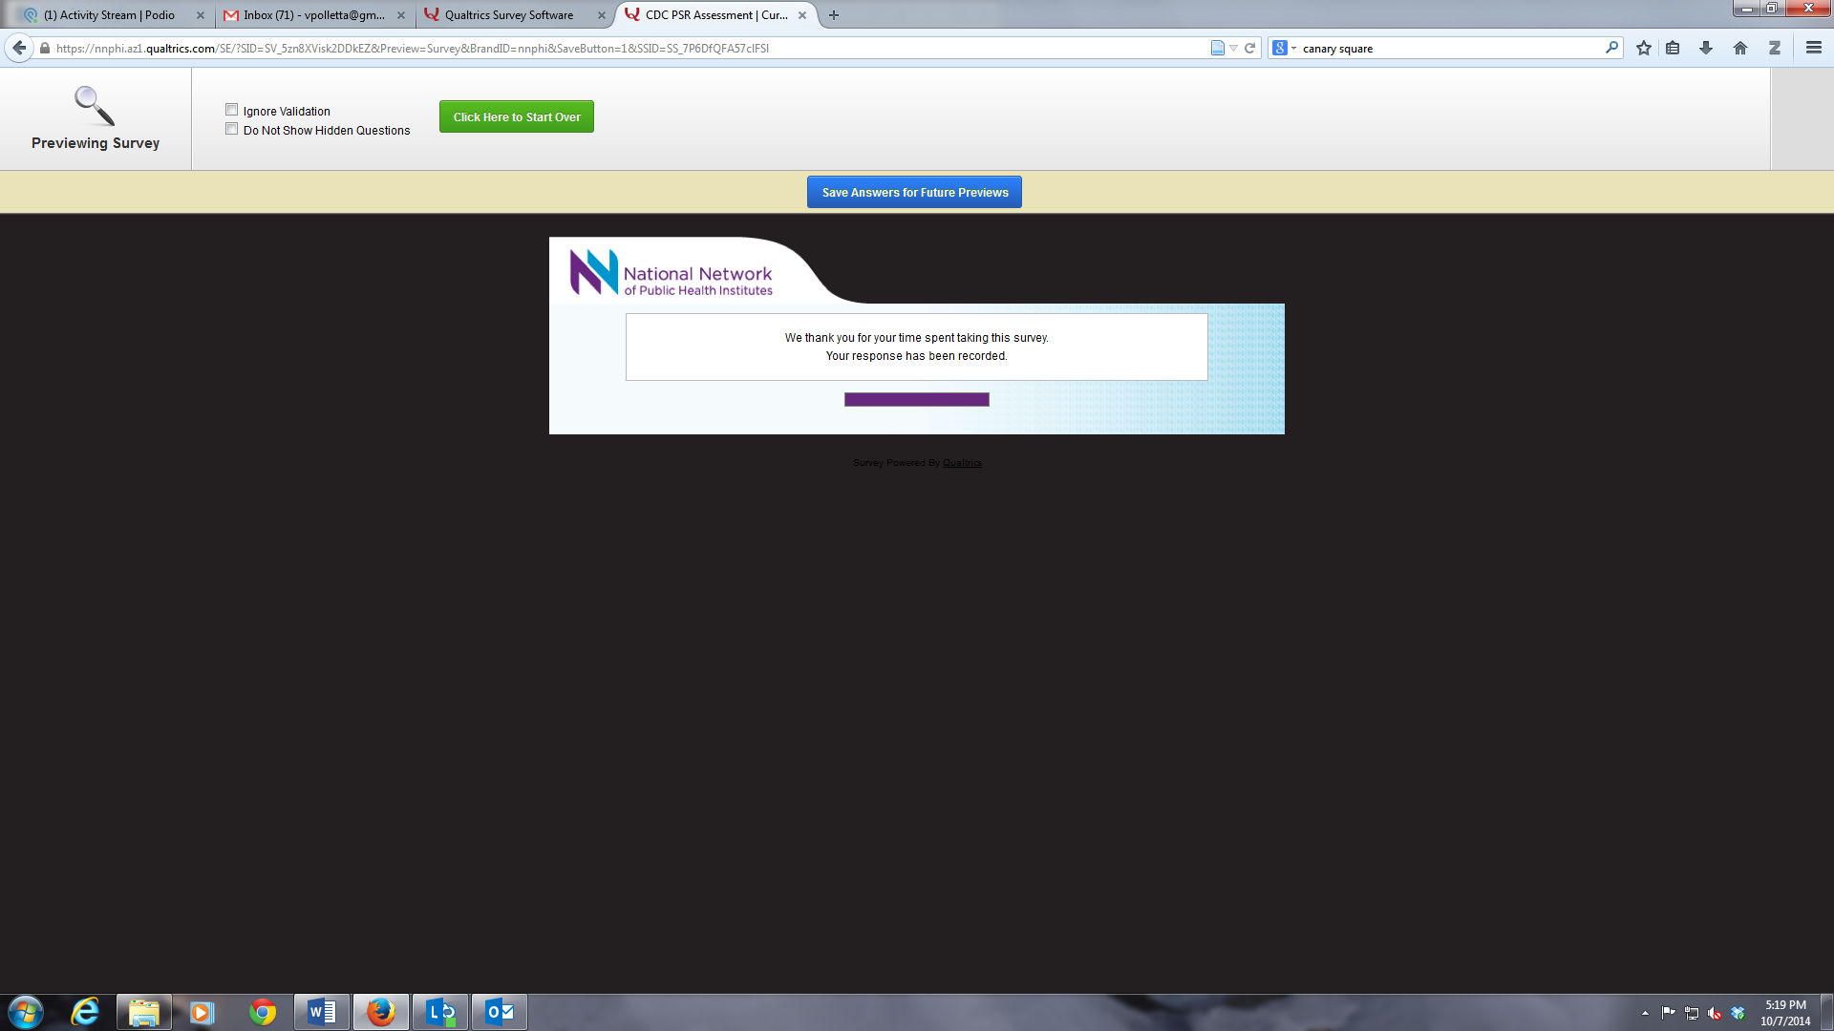Screen dimensions: 1834x1031
Task: Check Do Not Show Hidden Questions
Action: click(x=231, y=129)
